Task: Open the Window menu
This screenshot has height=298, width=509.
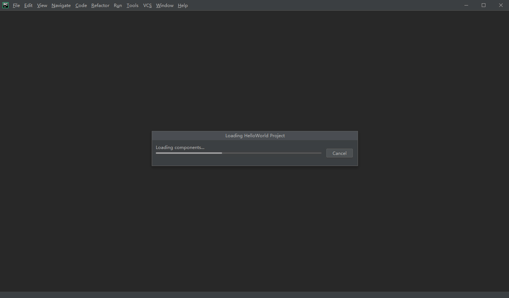Action: pyautogui.click(x=165, y=6)
